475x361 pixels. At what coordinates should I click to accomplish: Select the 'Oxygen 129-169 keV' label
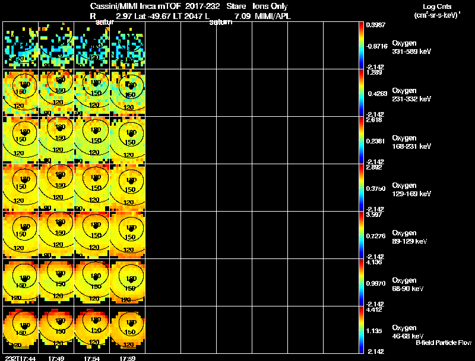pos(411,190)
